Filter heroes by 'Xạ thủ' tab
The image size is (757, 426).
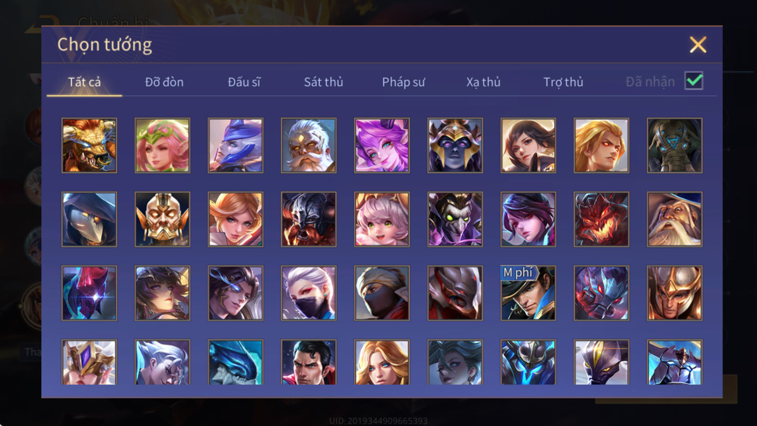483,82
